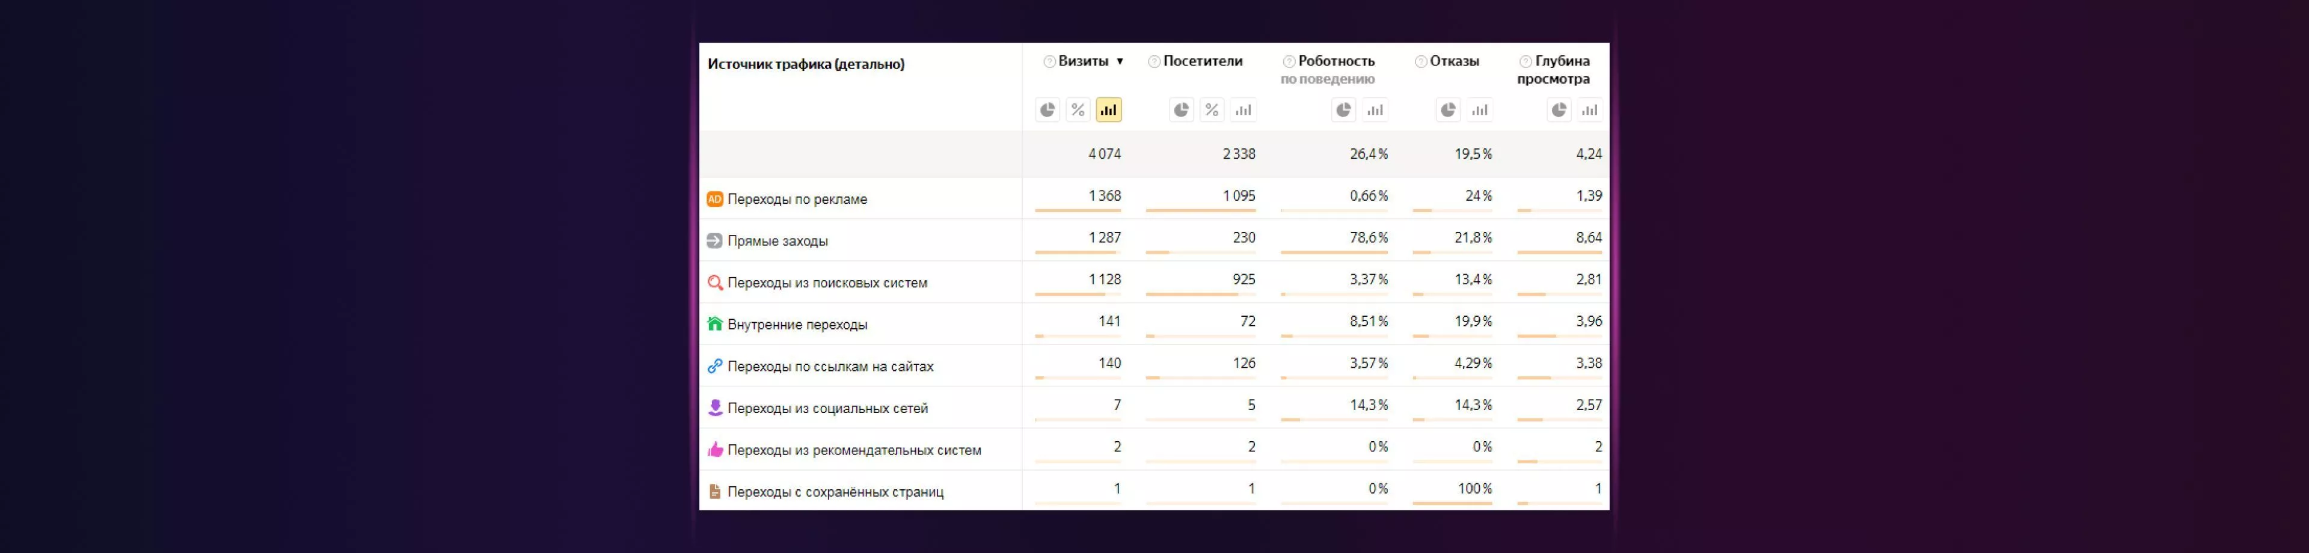Click magnifier icon for Переходы из поисковых систем

click(714, 283)
